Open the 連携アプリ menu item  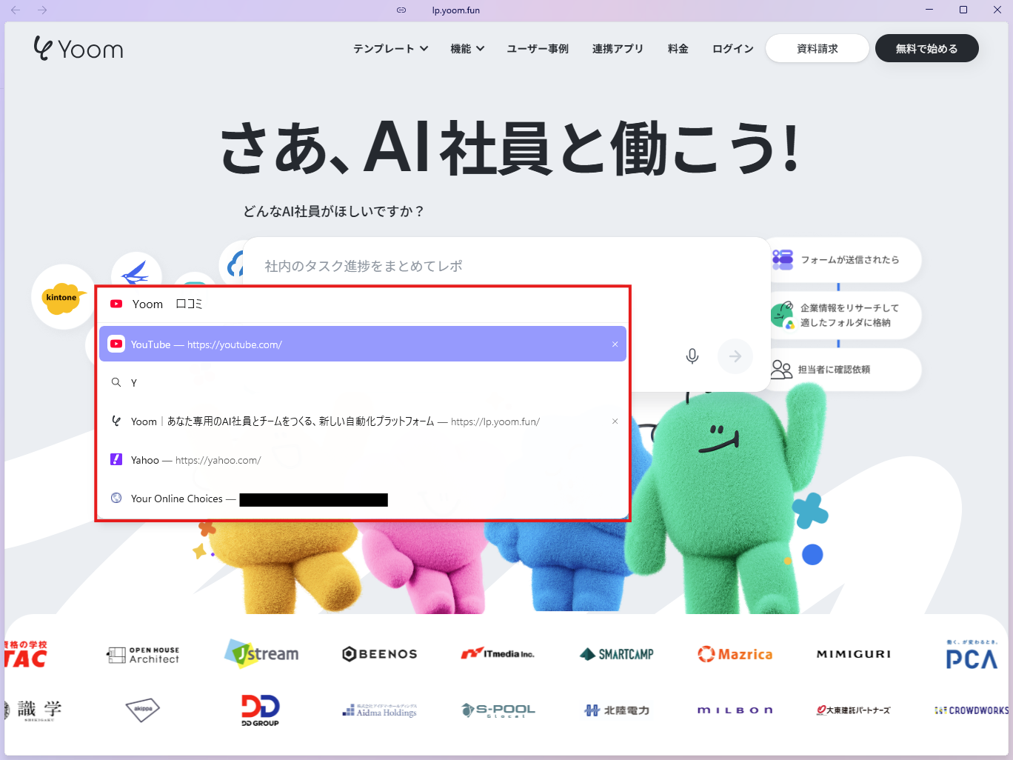tap(618, 49)
